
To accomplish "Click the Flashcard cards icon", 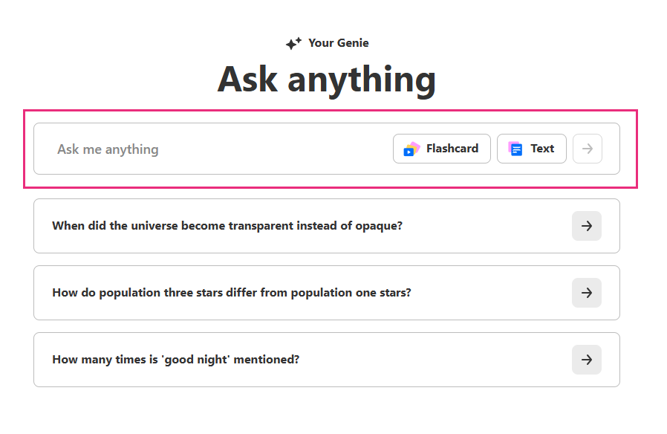I will coord(411,149).
